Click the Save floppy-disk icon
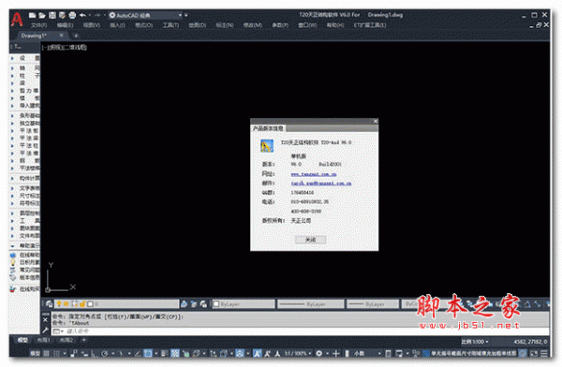 (x=52, y=15)
